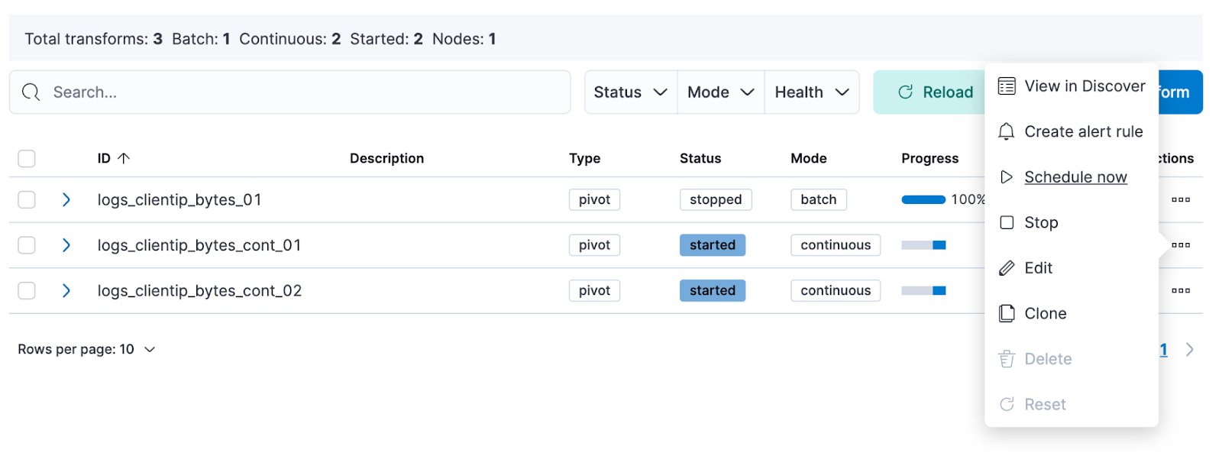Tick the logs_clientip_bytes_cont_02 row checkbox
Viewport: 1222px width, 456px height.
click(x=27, y=290)
